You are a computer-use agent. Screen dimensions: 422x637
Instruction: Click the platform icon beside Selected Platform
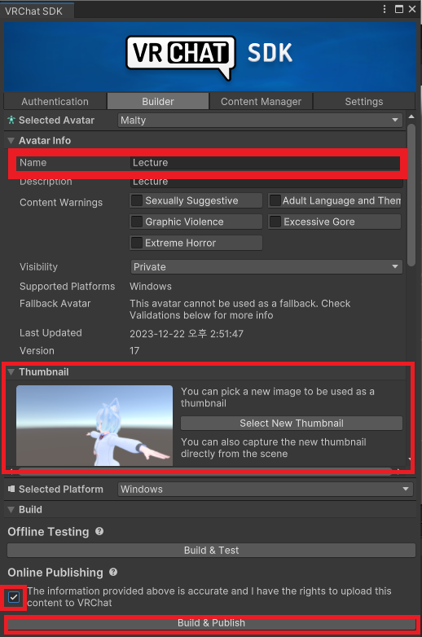tap(11, 489)
